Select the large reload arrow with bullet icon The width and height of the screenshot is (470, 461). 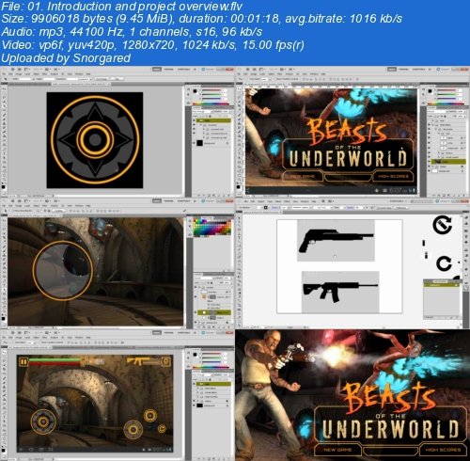442,225
